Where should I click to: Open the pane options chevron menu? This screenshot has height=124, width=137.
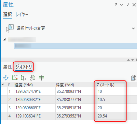122,5
